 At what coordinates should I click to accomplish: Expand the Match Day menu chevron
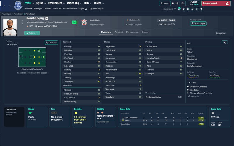(x=81, y=3)
